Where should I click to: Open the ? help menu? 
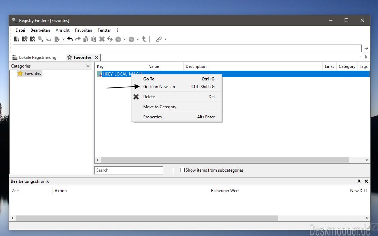[x=118, y=30]
